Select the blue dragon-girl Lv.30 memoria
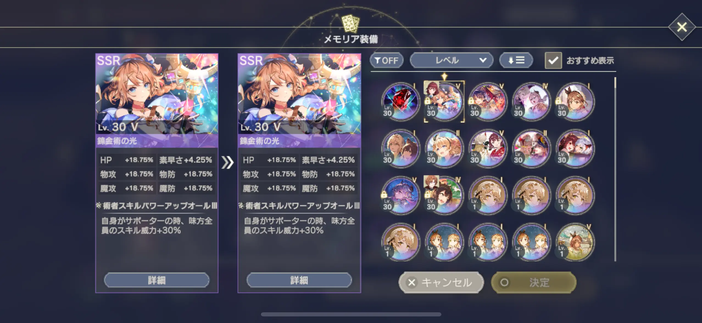702x323 pixels. point(400,195)
